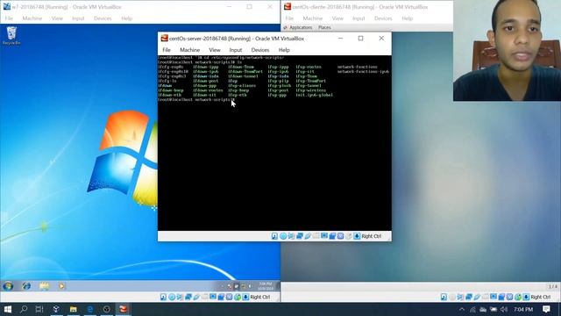The image size is (561, 316).
Task: Launch Internet Explorer in Windows 7 taskbar
Action: tap(26, 286)
